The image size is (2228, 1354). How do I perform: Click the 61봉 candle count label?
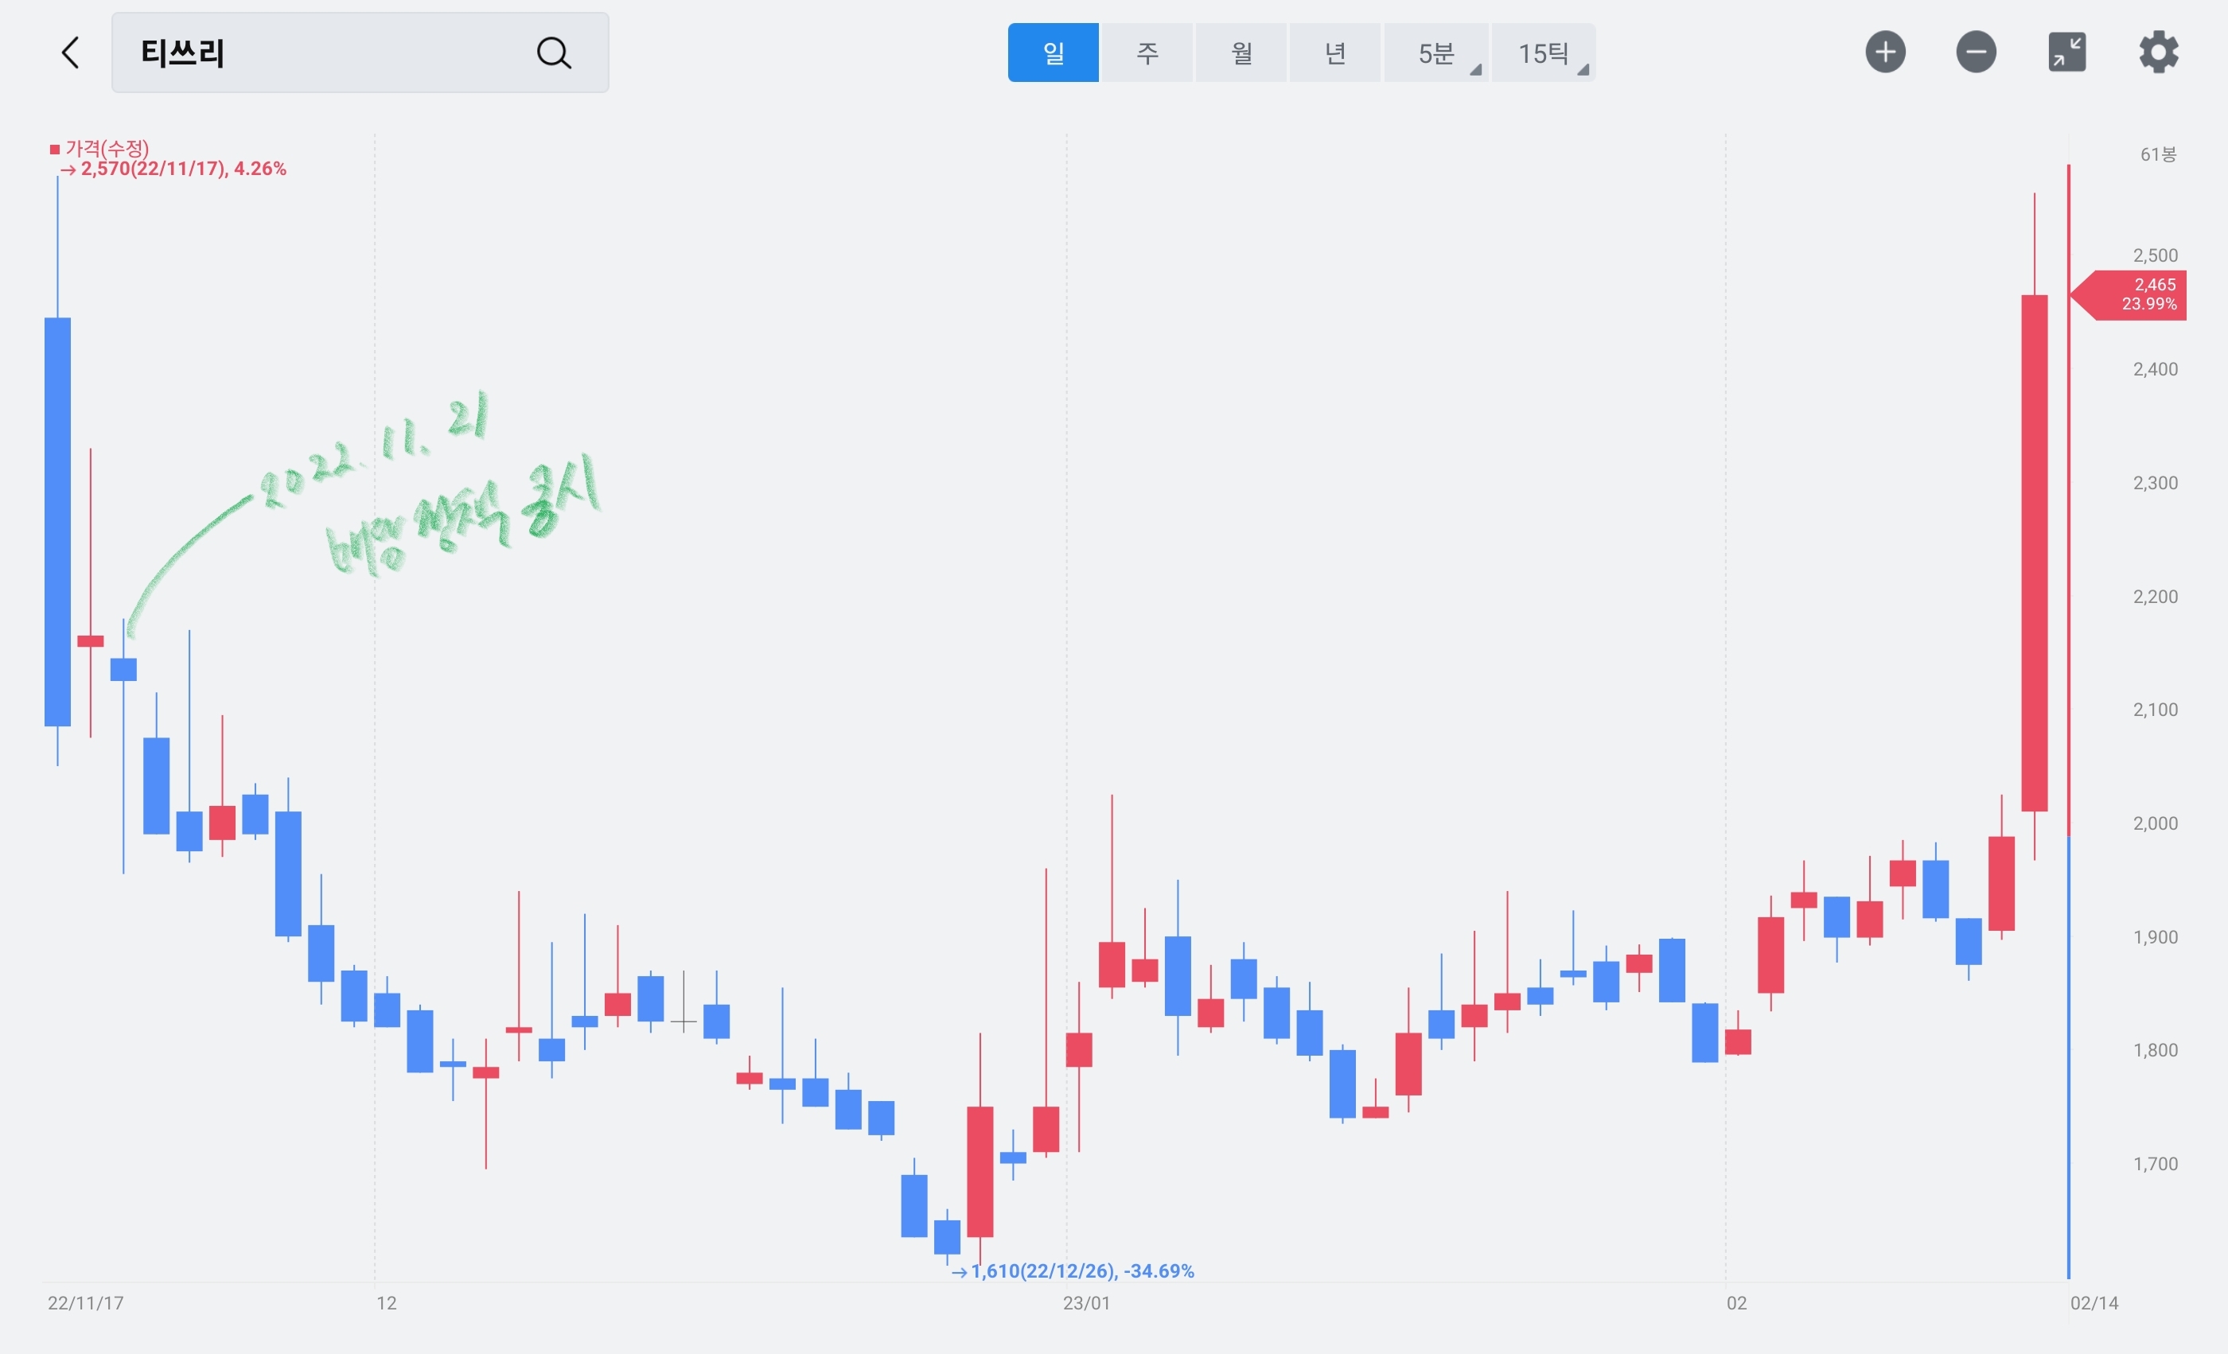(x=2157, y=154)
